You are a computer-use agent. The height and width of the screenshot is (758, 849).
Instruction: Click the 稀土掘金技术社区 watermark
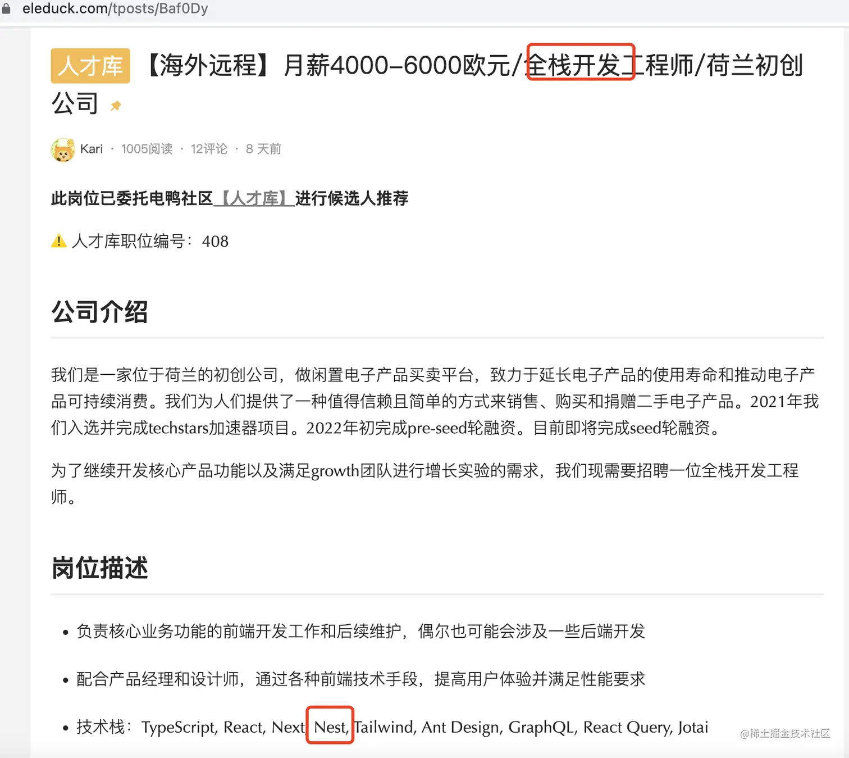pos(785,733)
